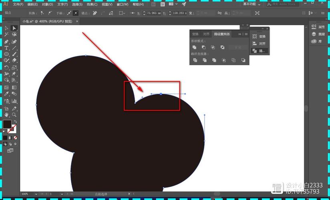Expand the Pathfinder panel options menu

point(246,34)
